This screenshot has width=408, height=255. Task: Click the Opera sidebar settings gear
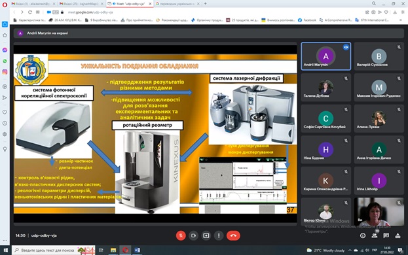[5, 134]
